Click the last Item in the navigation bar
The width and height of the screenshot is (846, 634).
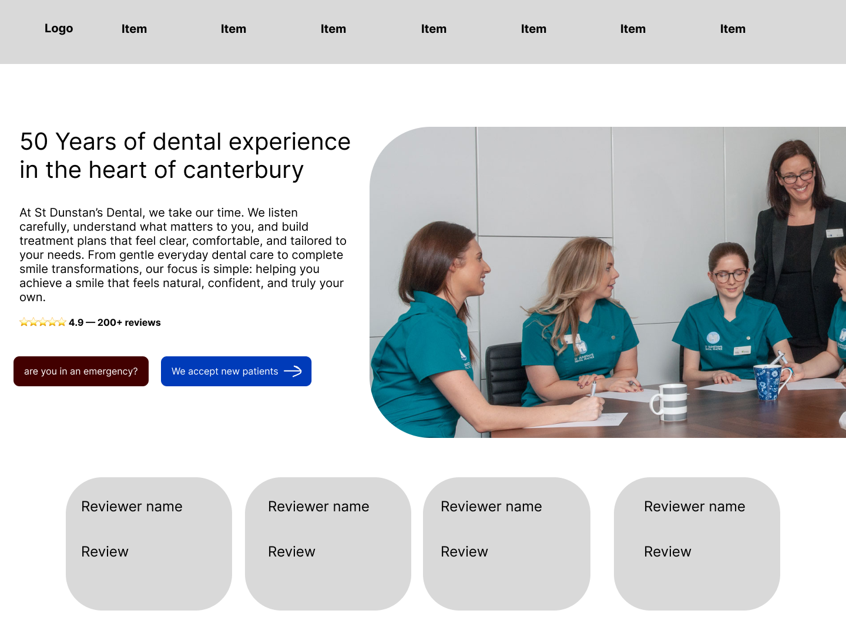[x=733, y=29]
